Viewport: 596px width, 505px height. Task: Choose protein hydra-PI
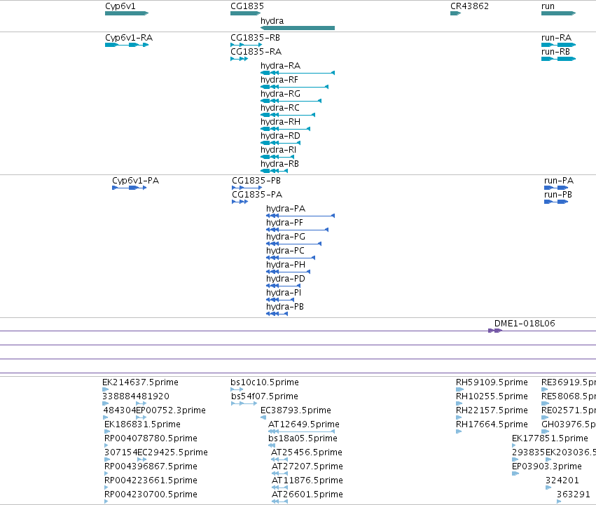[280, 300]
